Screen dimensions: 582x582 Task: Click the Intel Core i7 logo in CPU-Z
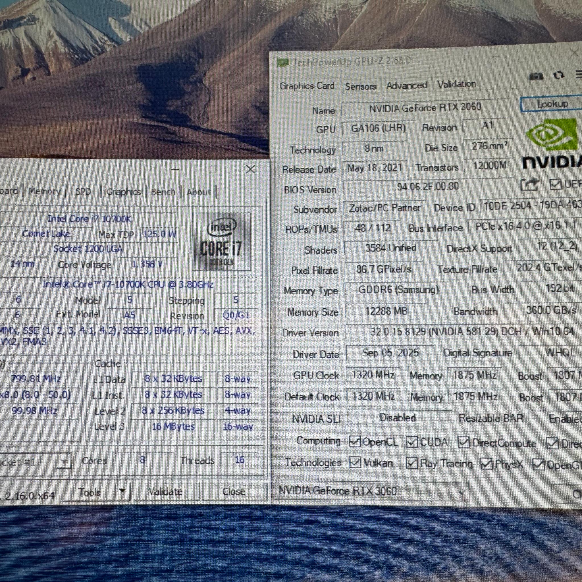(221, 242)
